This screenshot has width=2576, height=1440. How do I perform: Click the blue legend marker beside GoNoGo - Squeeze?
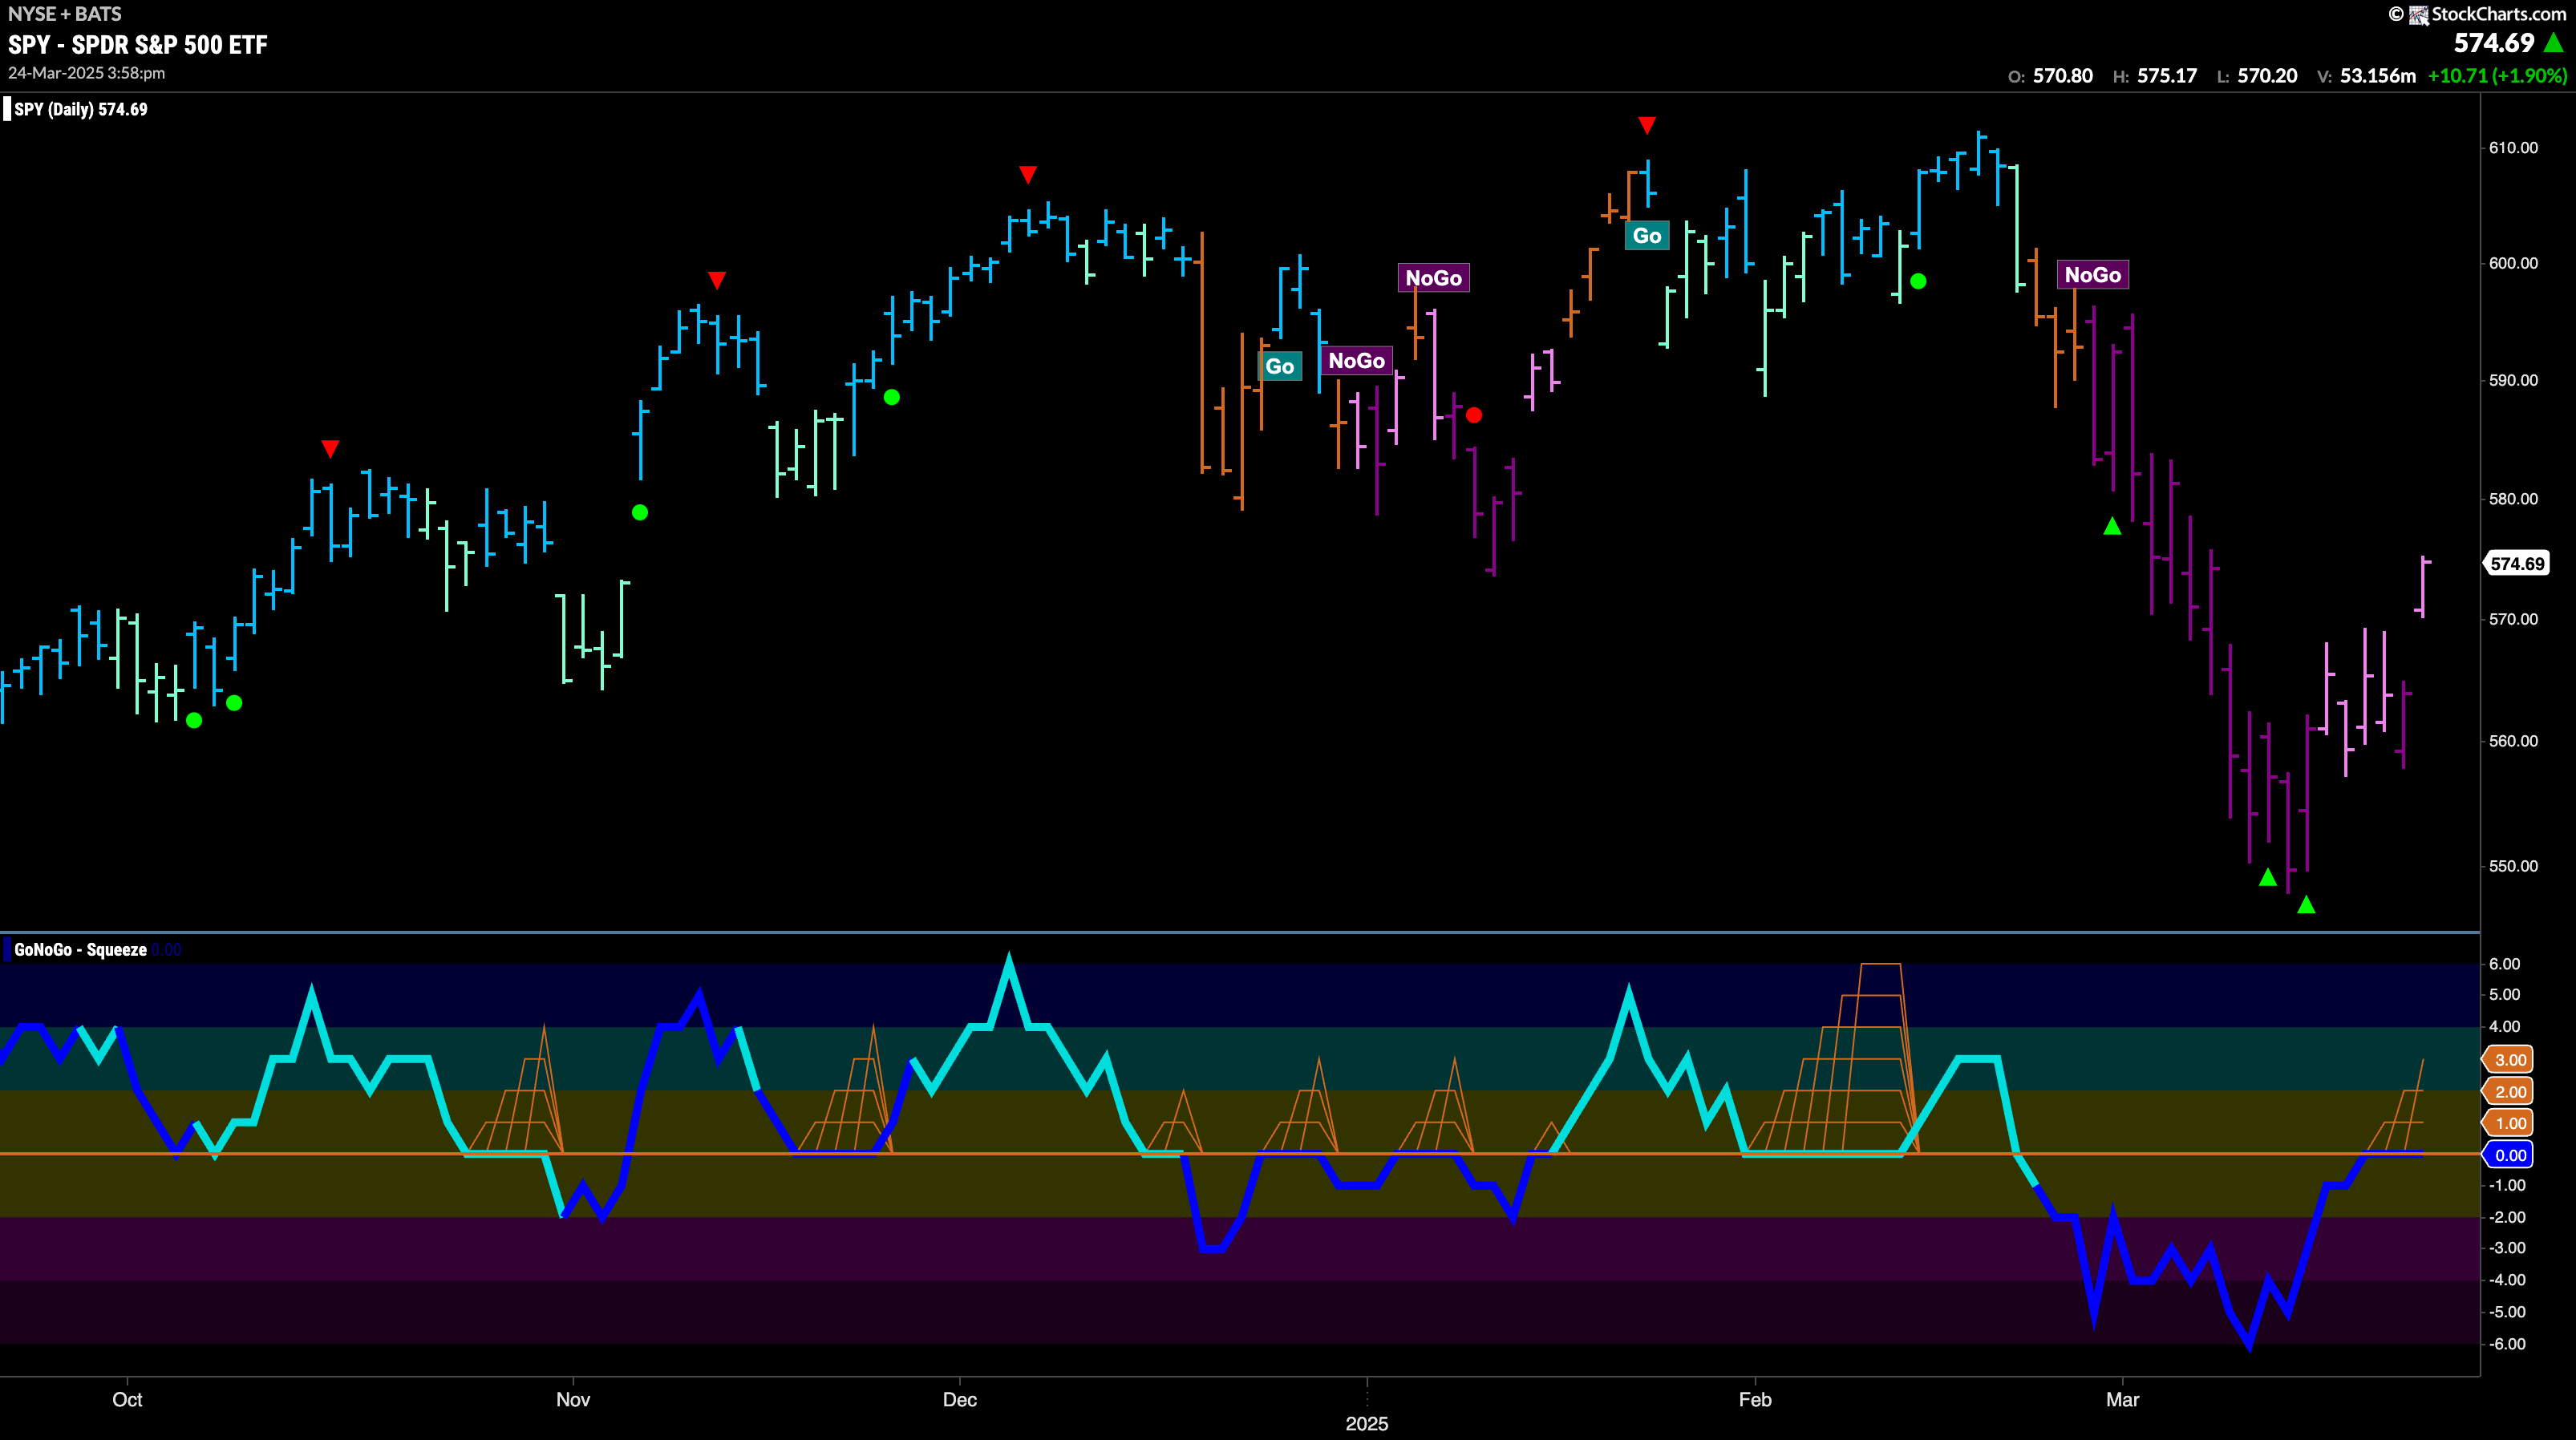(7, 949)
